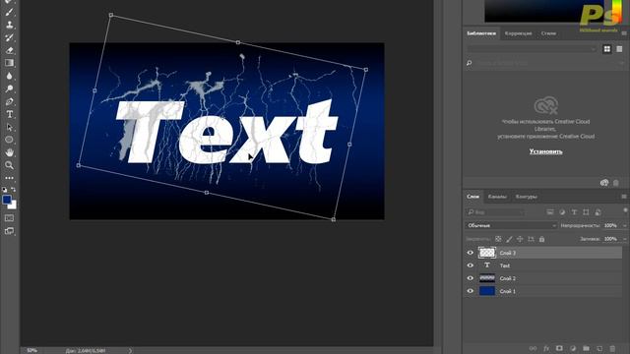630x354 pixels.
Task: Add a layer mask
Action: [x=559, y=348]
